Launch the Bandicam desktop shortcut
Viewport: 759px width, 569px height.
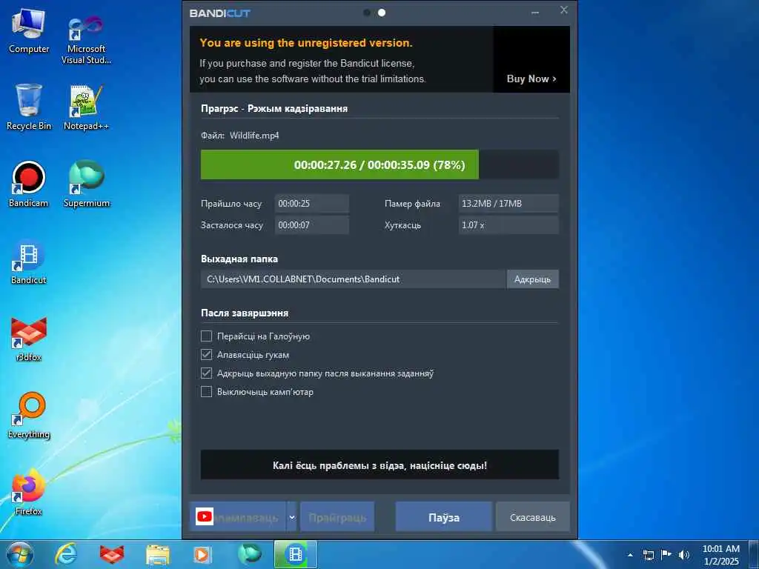29,184
